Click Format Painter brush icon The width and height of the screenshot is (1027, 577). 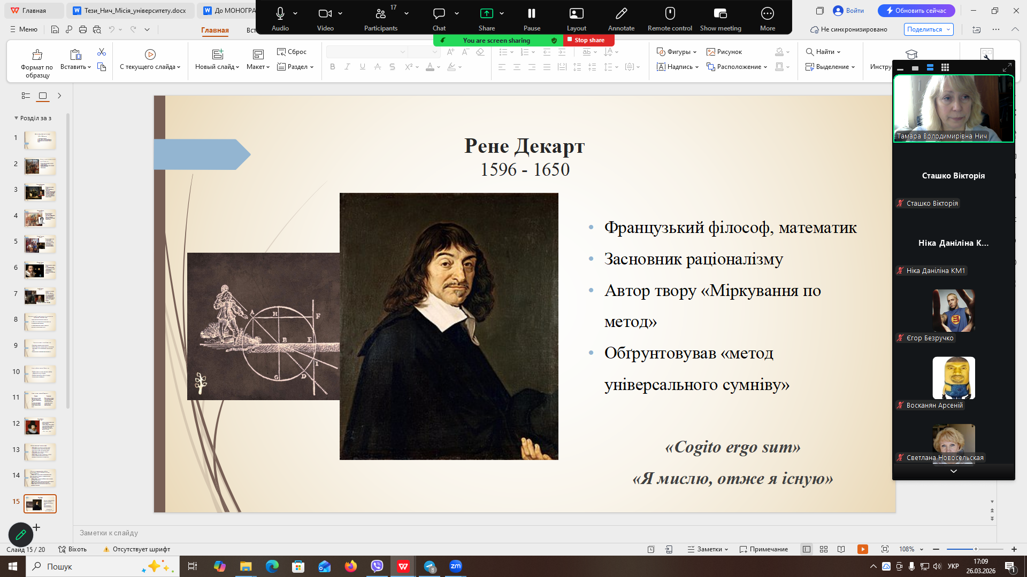[x=37, y=54]
